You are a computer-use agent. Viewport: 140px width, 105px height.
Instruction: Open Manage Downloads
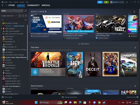[69, 97]
